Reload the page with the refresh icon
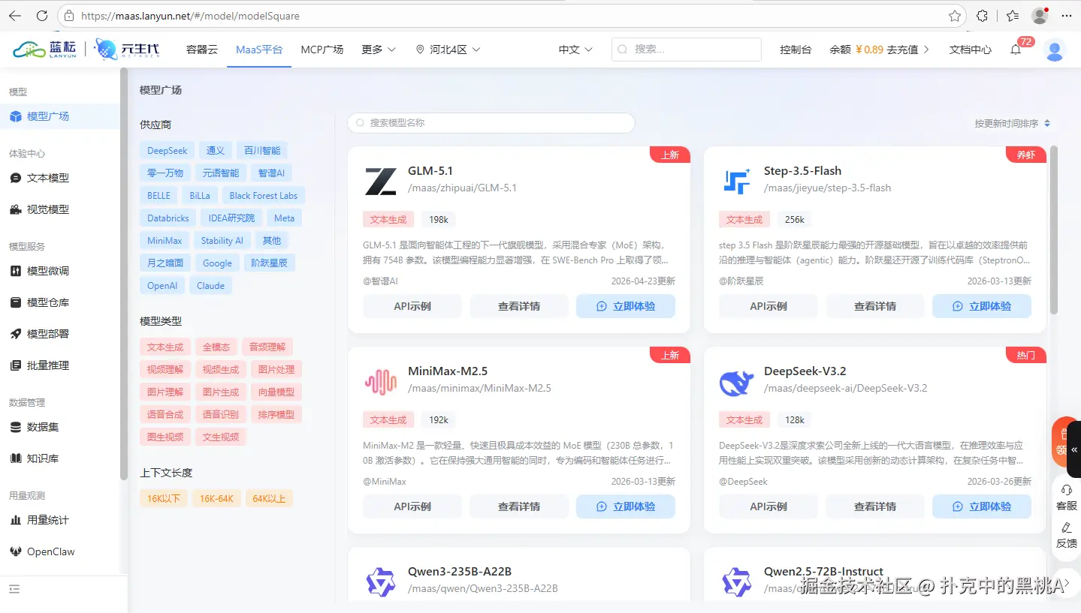The image size is (1081, 613). [x=42, y=15]
